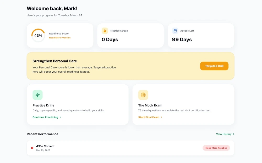This screenshot has height=163, width=262.
Task: Click the Practice Drills card title
Action: (43, 105)
